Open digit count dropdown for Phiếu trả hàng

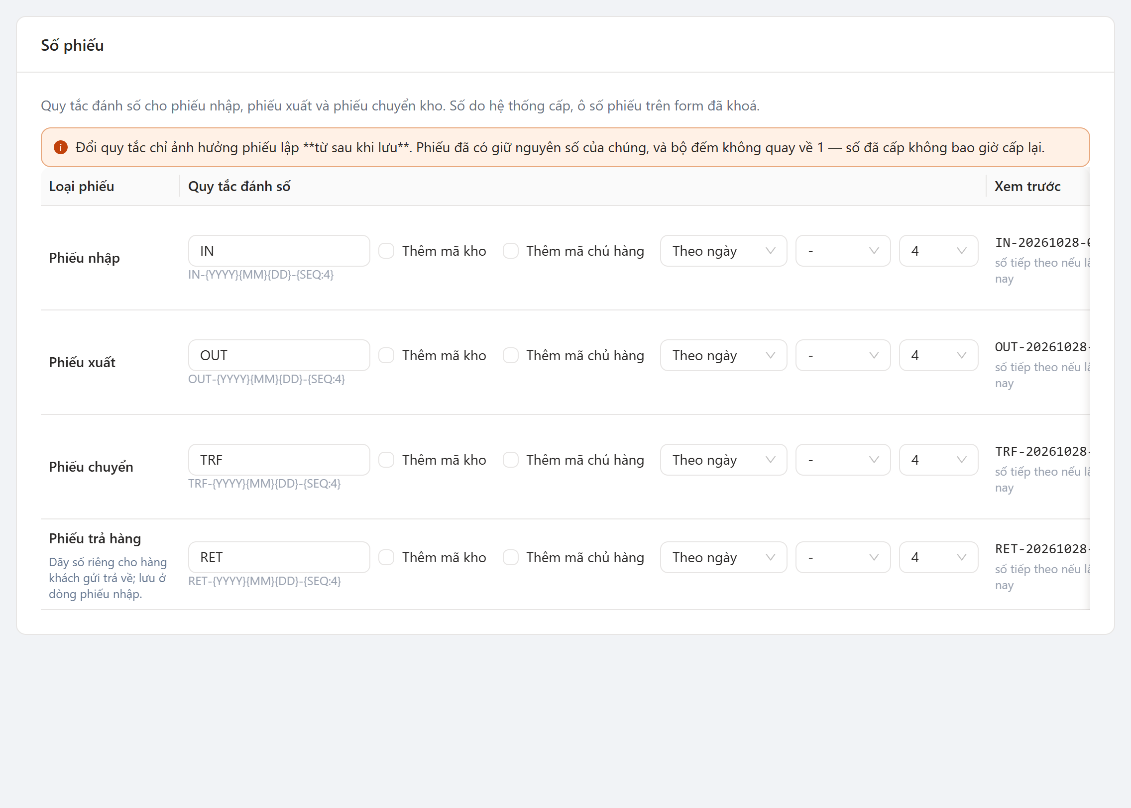click(938, 557)
